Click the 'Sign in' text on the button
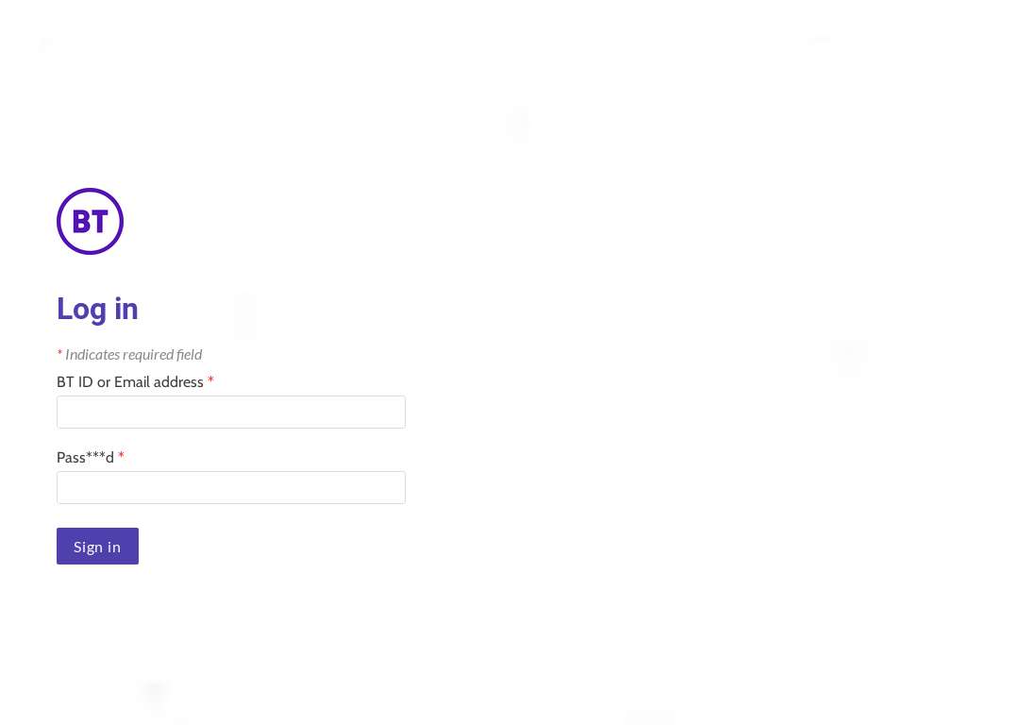 coord(97,547)
